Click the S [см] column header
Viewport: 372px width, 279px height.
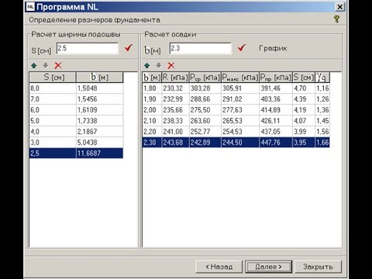pos(53,77)
